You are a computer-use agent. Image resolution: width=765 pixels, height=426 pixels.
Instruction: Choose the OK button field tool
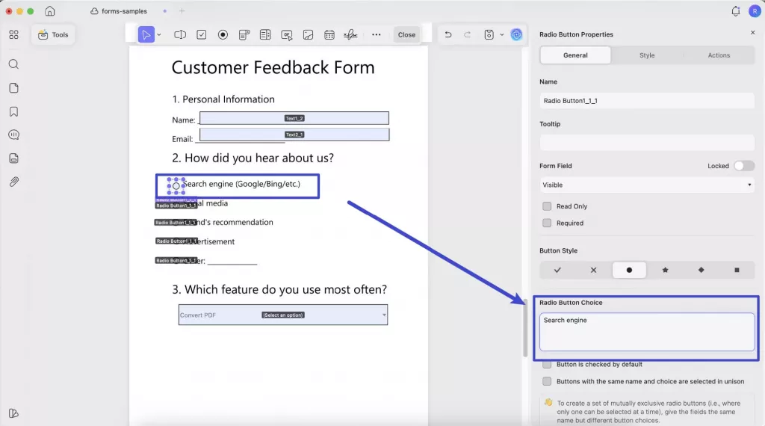pyautogui.click(x=287, y=34)
